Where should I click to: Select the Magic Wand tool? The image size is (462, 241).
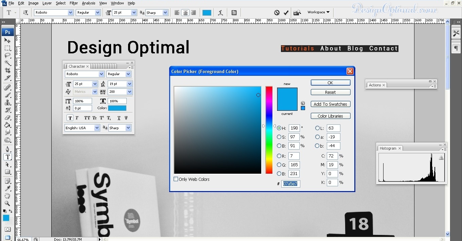[x=7, y=63]
